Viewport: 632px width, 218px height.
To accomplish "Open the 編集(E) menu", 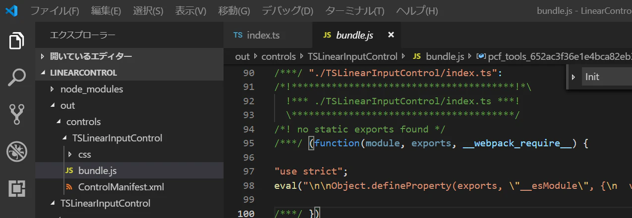I will [106, 10].
